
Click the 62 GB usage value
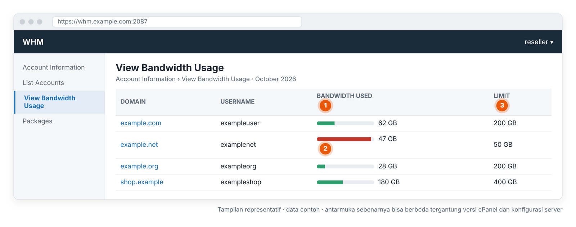pos(388,123)
